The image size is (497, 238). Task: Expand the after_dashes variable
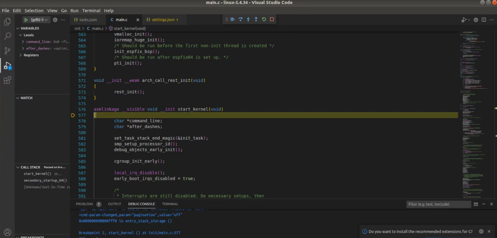tap(23, 48)
